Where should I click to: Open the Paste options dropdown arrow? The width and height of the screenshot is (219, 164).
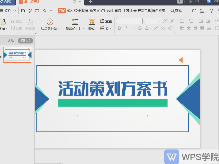(x=6, y=28)
